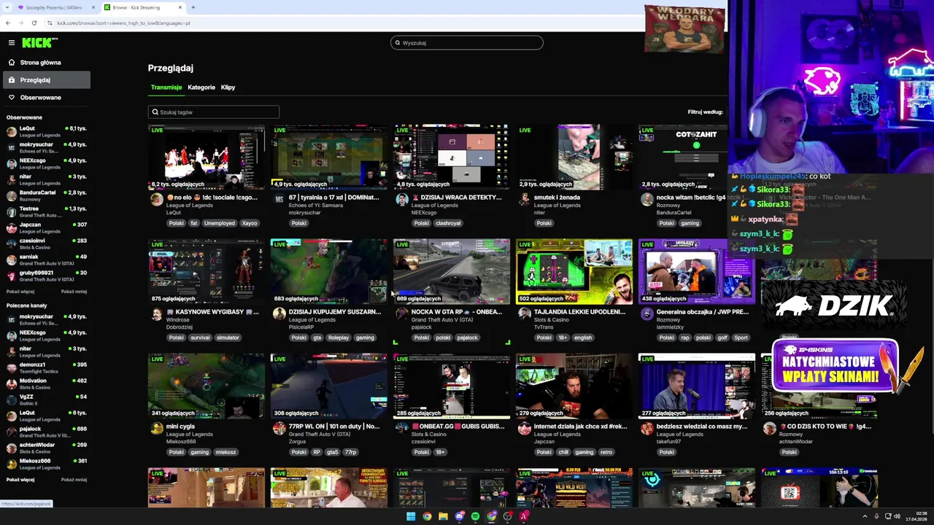The image size is (934, 525).
Task: Select Strona główna in sidebar
Action: pos(46,62)
